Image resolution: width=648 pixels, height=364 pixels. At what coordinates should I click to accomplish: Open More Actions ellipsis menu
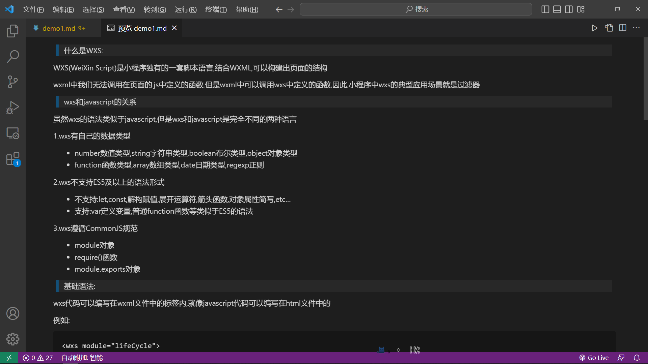tap(636, 28)
